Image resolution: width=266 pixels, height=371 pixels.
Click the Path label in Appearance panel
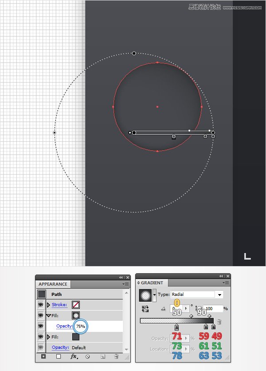[x=56, y=294]
